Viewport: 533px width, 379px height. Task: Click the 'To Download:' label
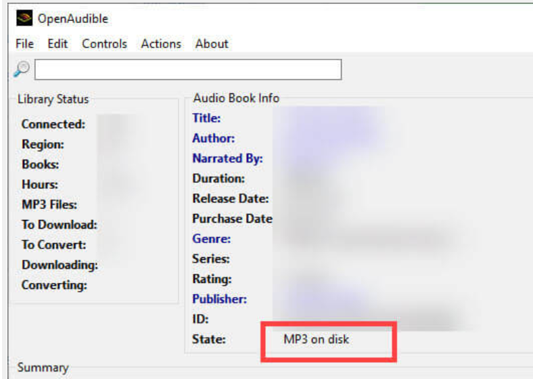pyautogui.click(x=60, y=225)
